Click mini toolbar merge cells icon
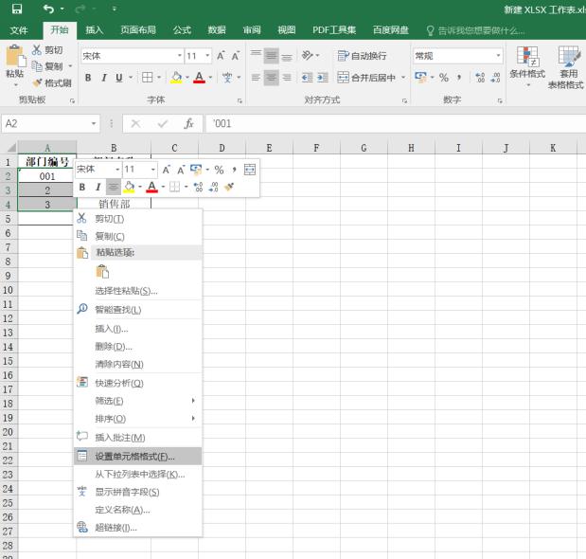The width and height of the screenshot is (586, 559). pos(250,170)
